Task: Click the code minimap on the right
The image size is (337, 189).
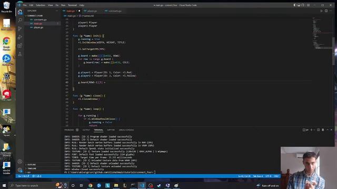Action: [x=322, y=33]
